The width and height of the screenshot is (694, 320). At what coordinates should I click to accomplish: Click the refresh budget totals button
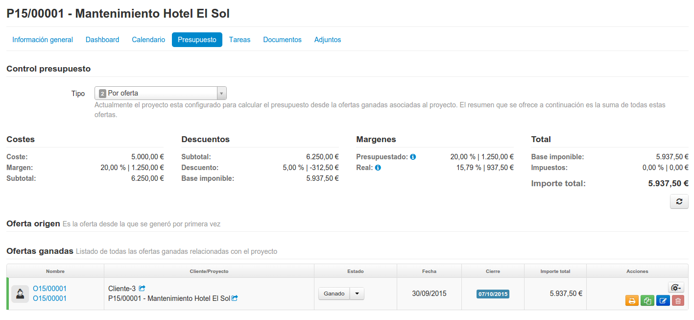679,201
